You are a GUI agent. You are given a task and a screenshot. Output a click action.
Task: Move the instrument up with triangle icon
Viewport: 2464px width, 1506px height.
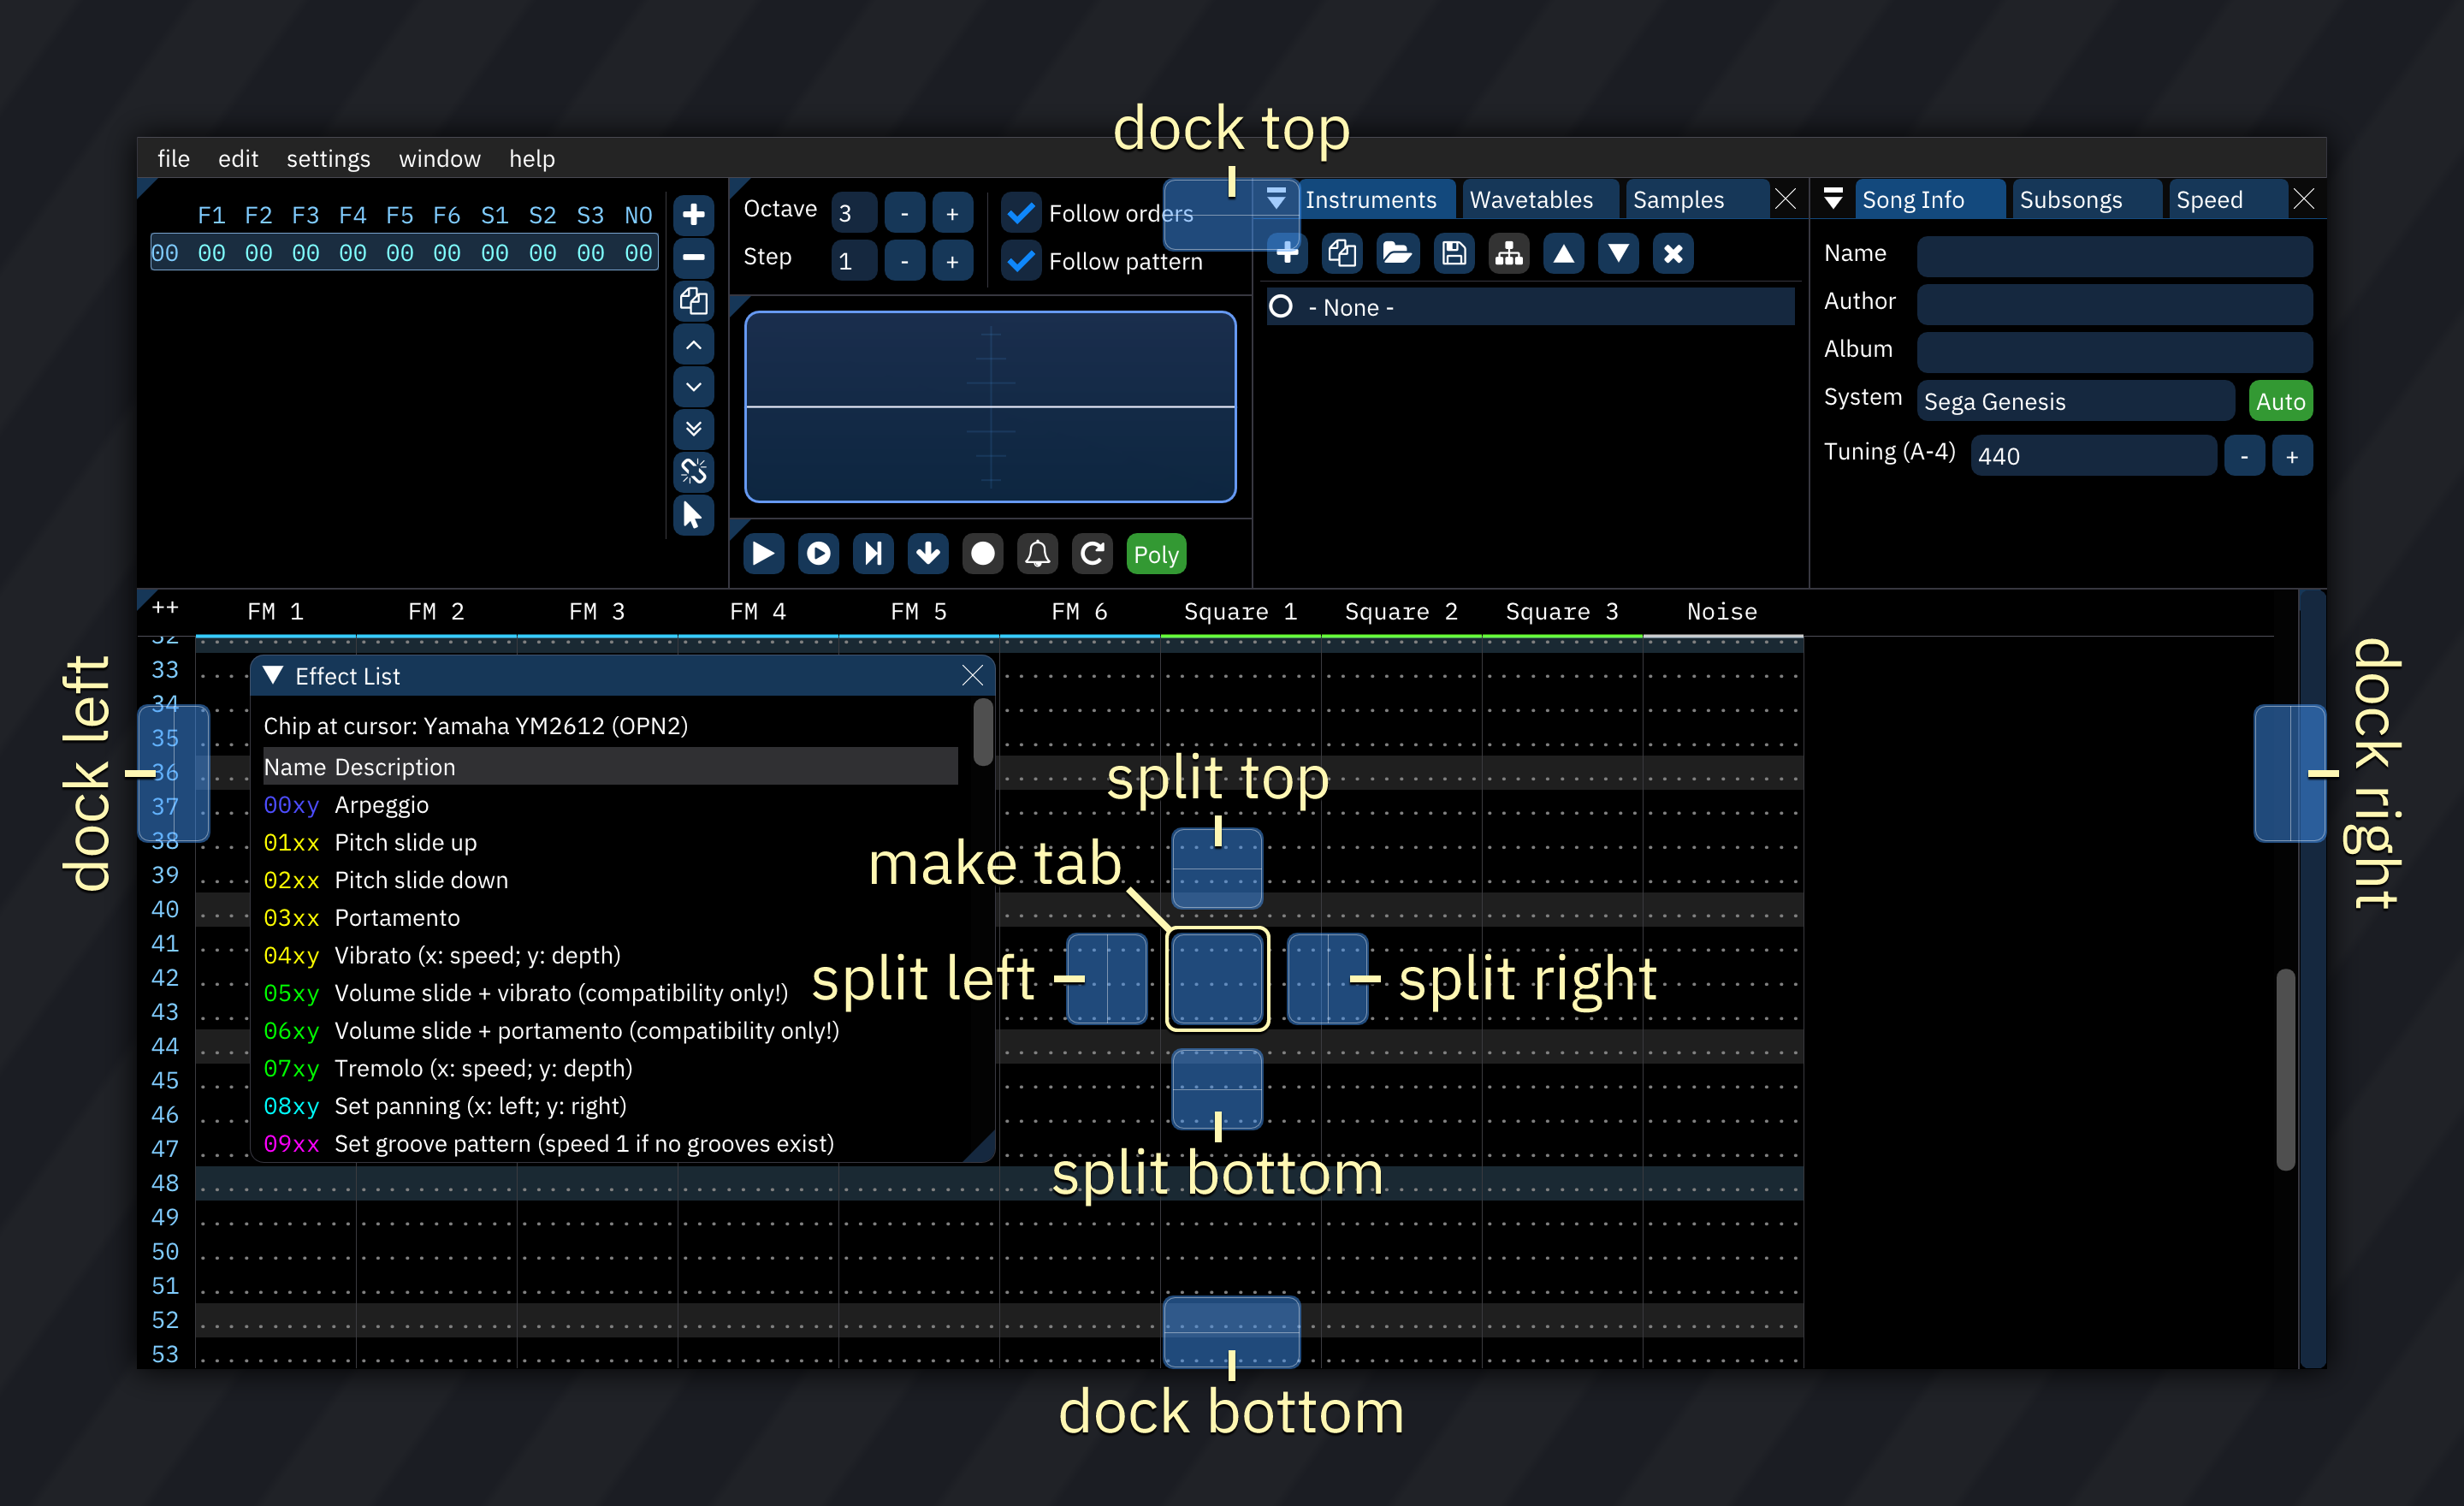click(x=1563, y=253)
